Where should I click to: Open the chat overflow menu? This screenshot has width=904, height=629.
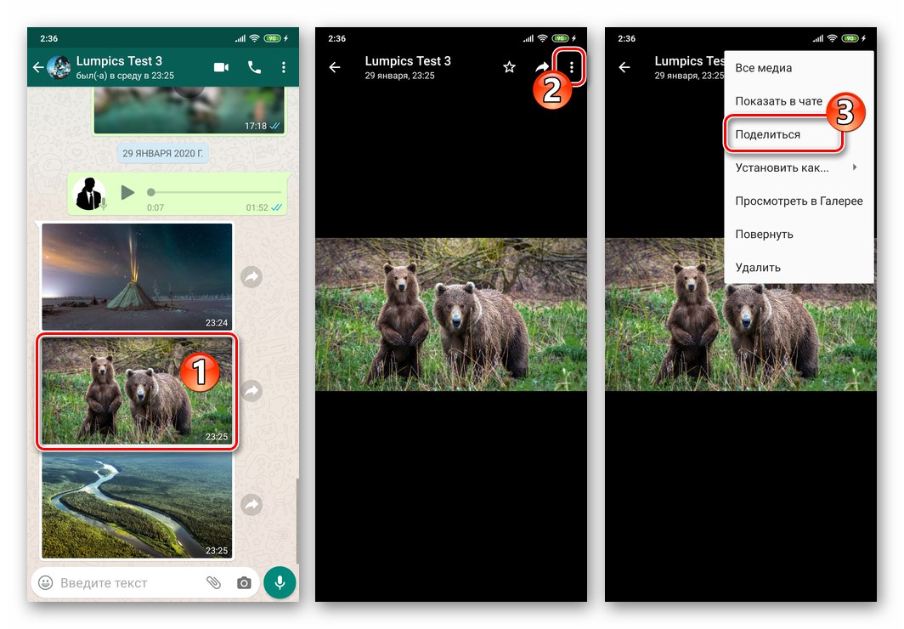[284, 67]
